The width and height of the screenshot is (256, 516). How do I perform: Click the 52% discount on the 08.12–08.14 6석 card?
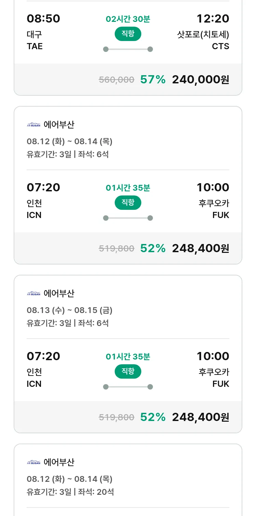153,248
